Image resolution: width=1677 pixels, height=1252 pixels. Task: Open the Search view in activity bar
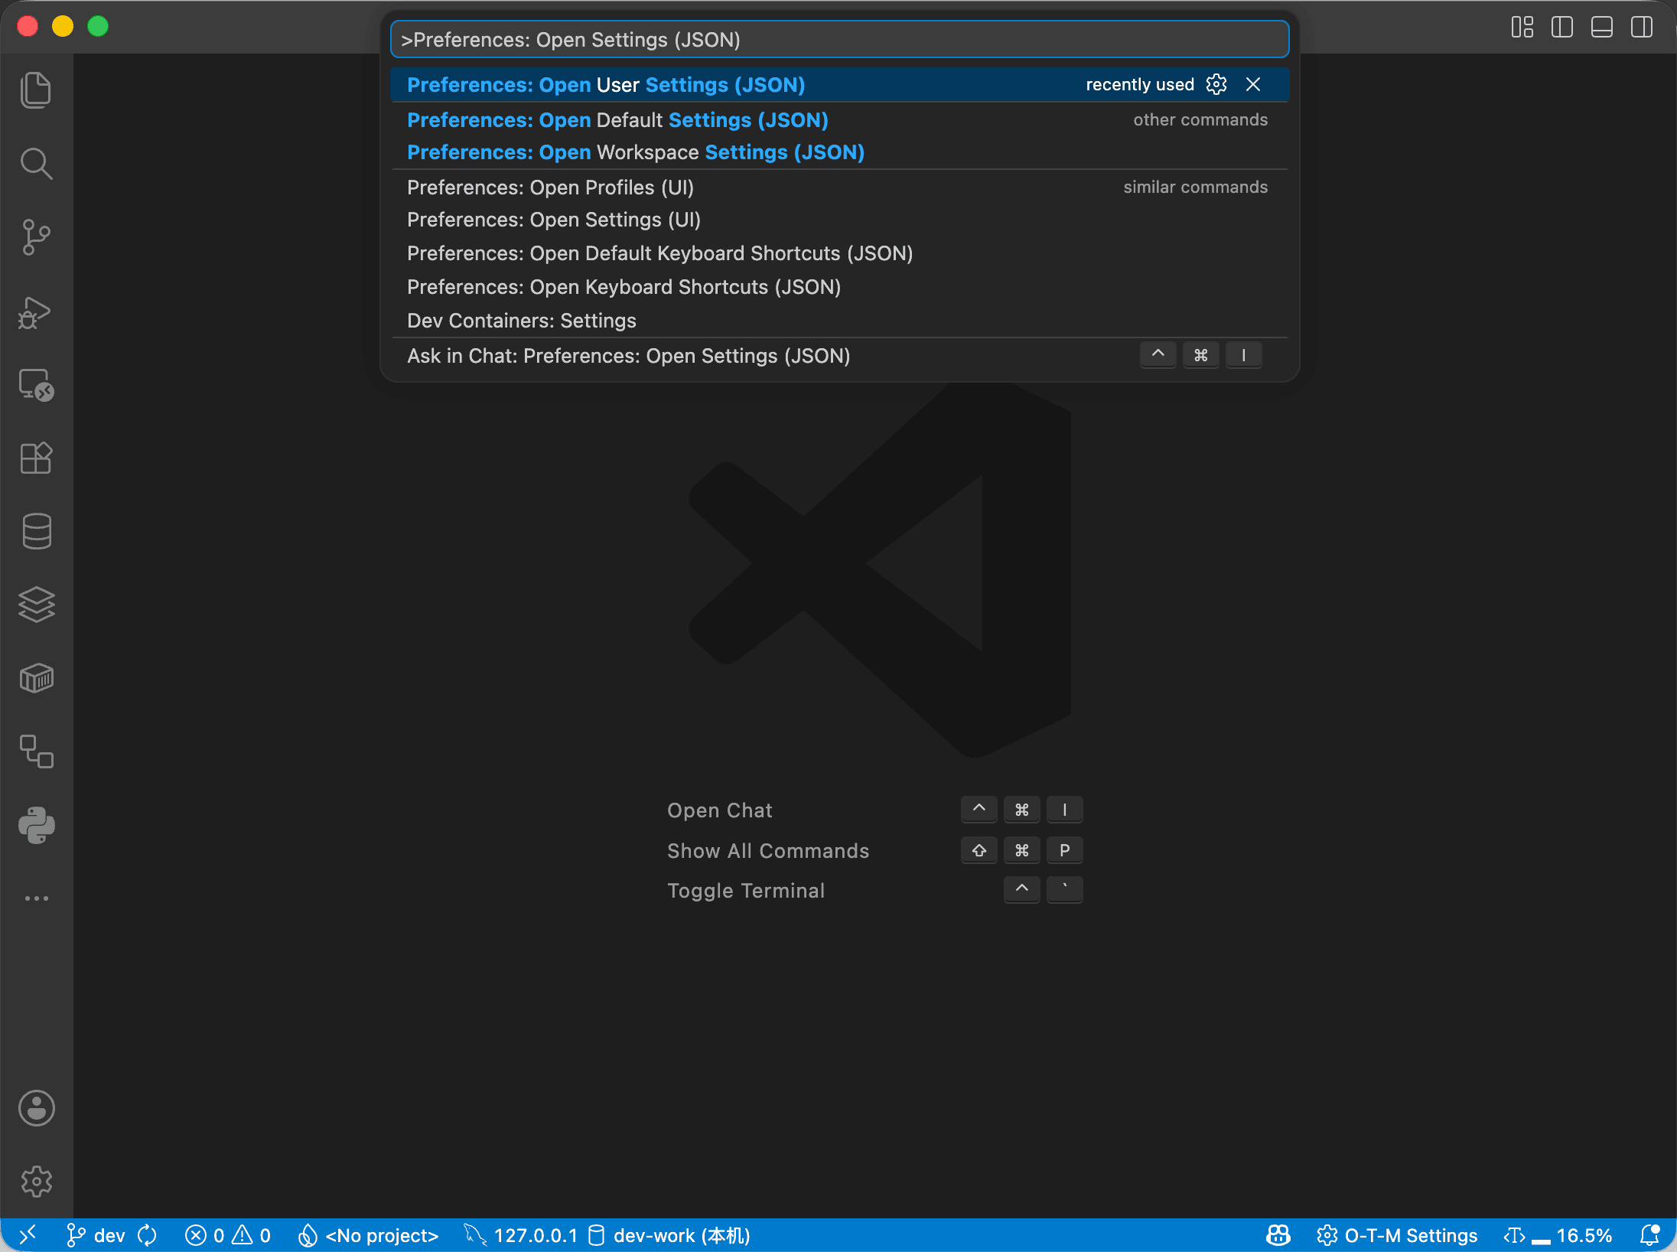coord(36,164)
